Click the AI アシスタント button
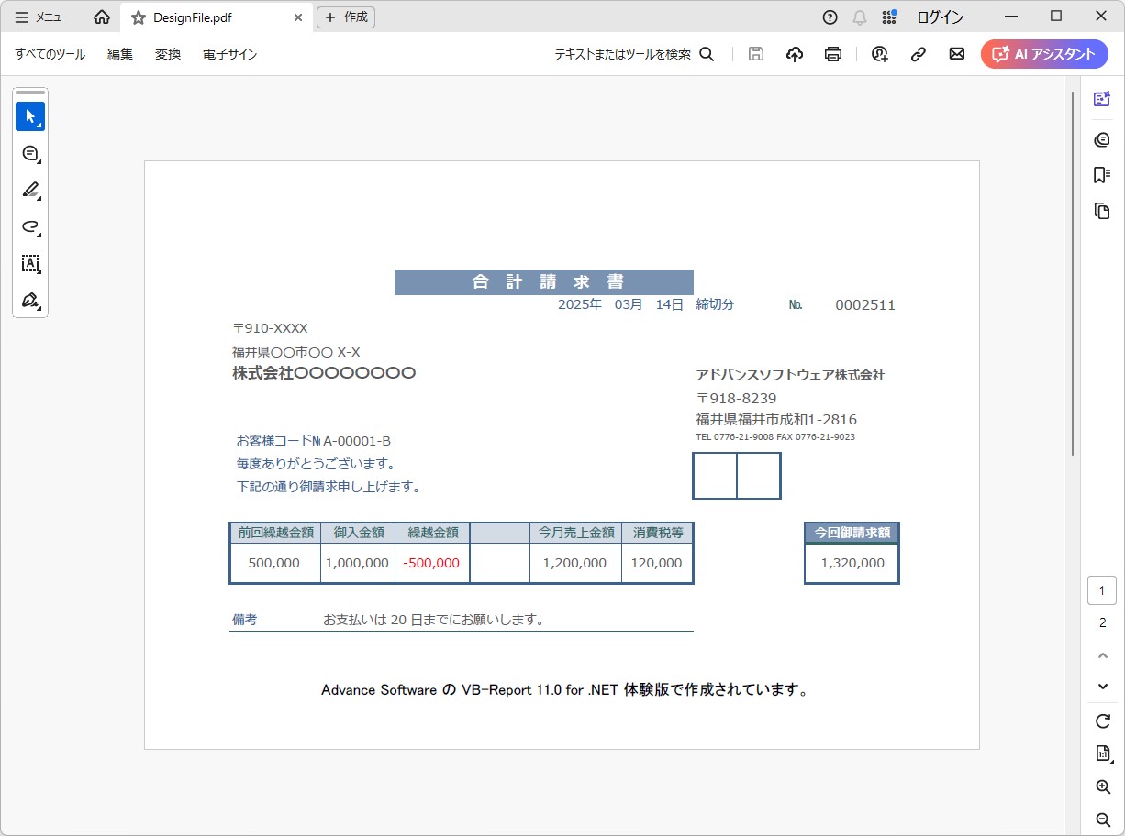 [1044, 54]
